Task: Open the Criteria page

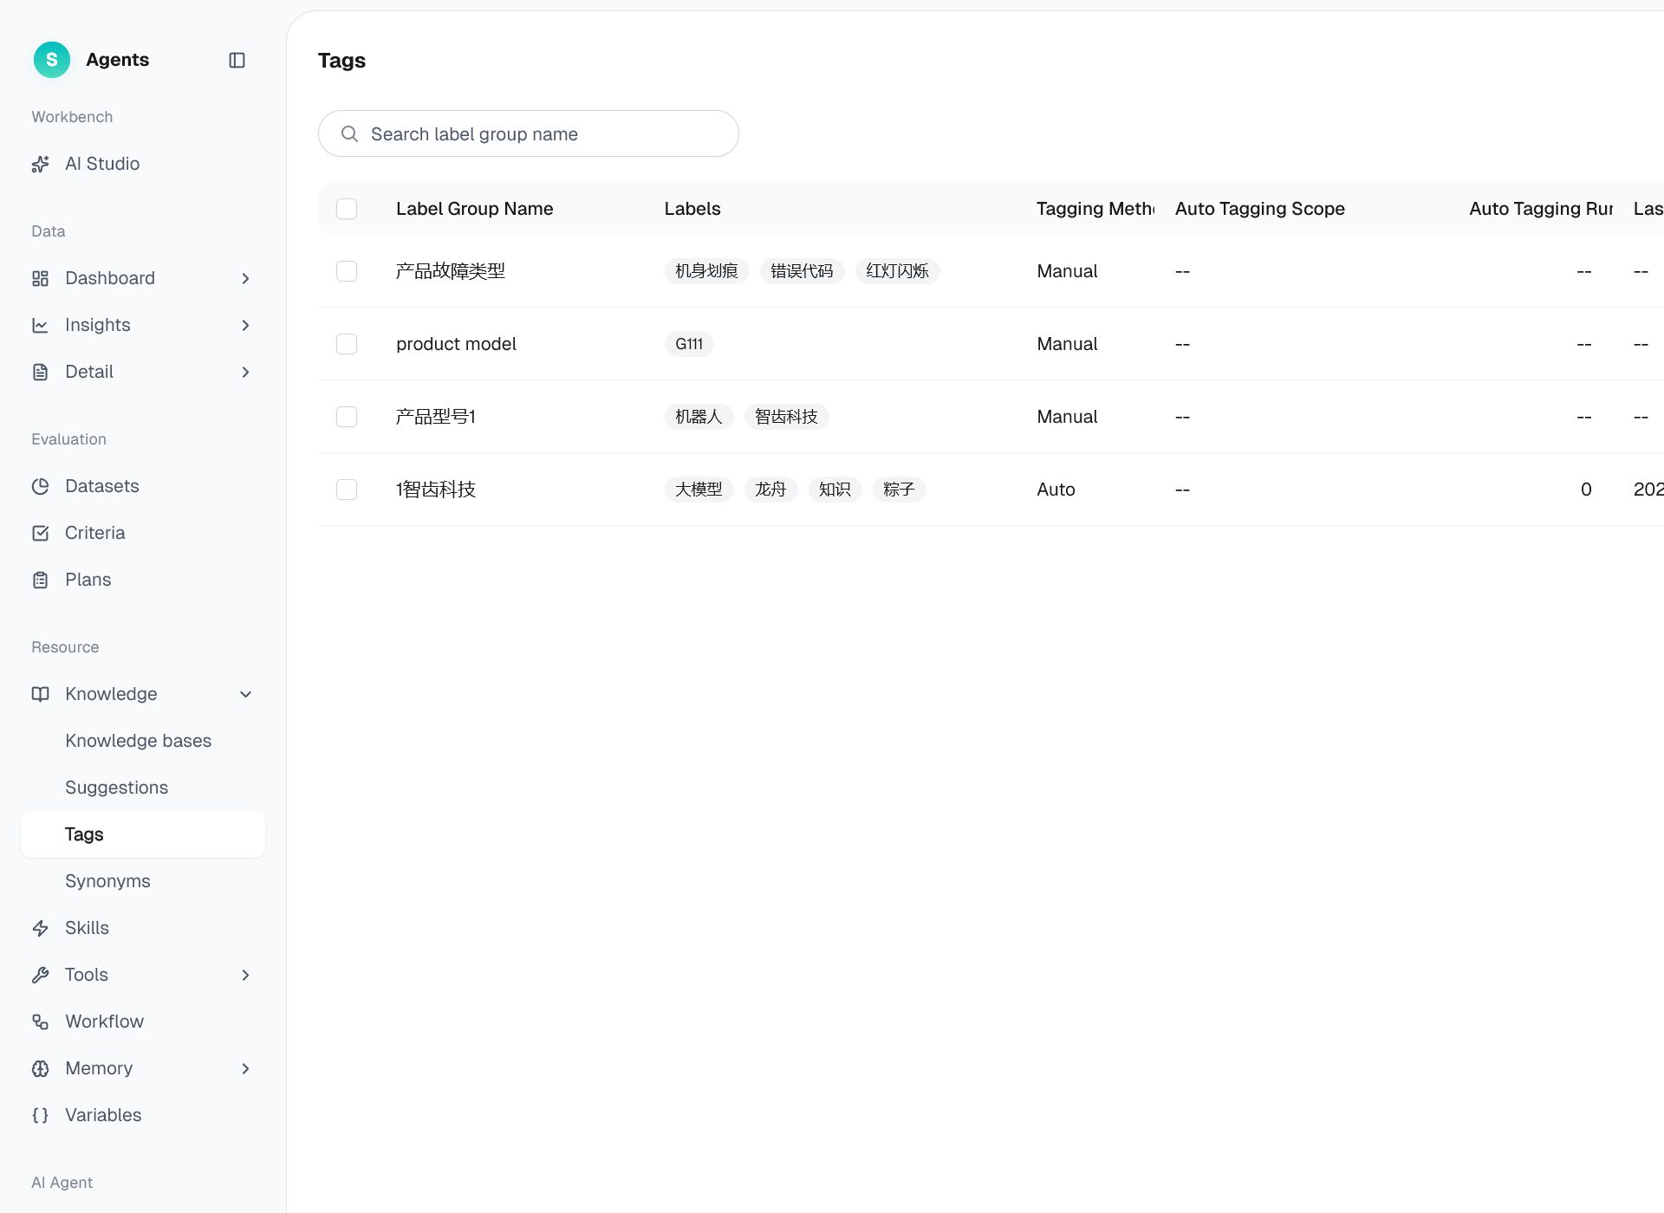Action: click(x=143, y=533)
